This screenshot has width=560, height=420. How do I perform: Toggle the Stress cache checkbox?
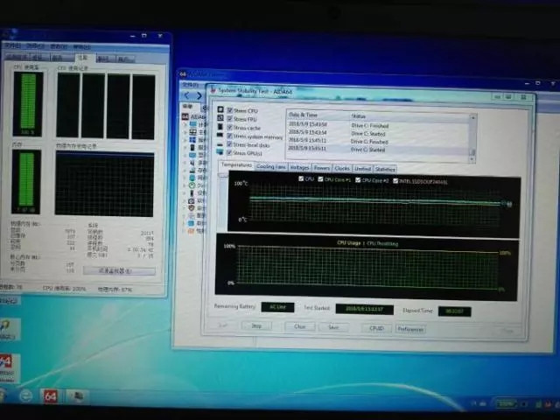pyautogui.click(x=230, y=127)
